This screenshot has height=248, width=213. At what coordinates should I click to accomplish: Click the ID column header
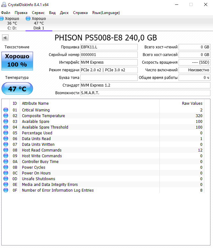point(15,103)
